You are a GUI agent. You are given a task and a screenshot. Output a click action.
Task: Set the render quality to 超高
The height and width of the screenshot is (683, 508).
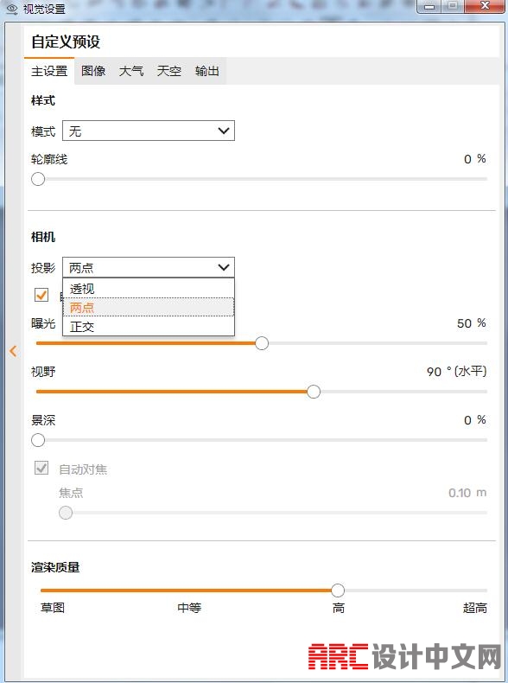474,607
